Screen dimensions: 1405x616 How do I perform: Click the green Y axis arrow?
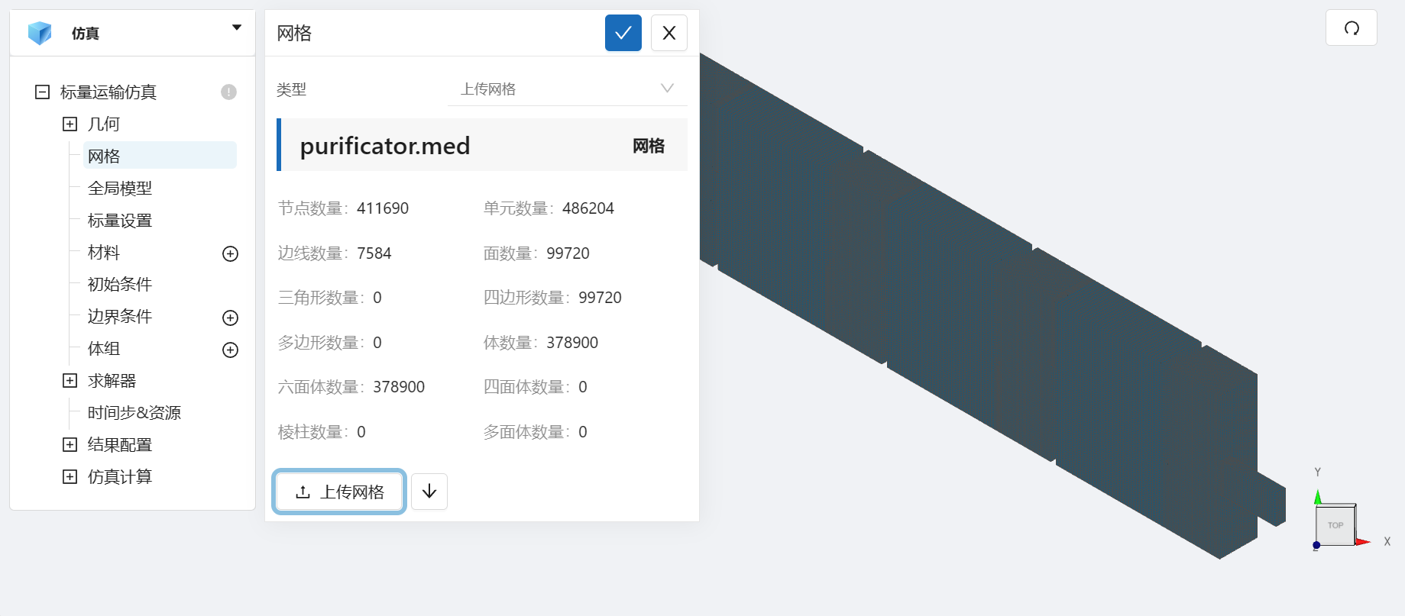(x=1318, y=497)
